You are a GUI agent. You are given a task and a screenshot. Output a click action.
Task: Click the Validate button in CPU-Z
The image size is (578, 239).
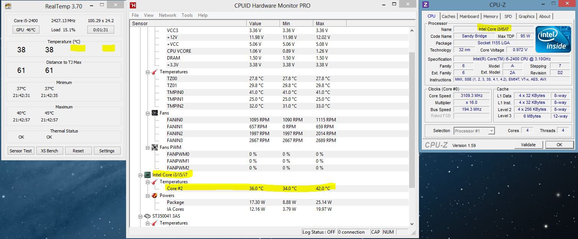[x=529, y=145]
